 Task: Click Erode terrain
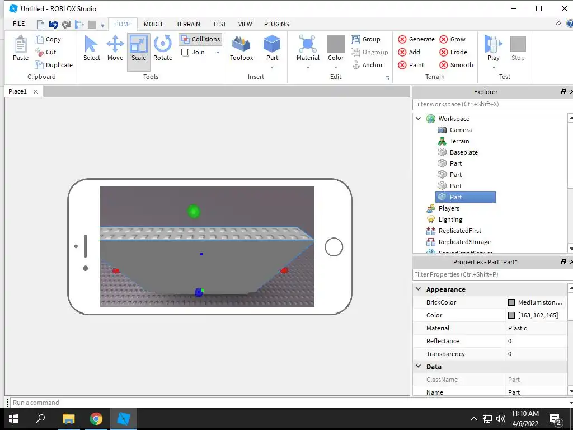[453, 52]
